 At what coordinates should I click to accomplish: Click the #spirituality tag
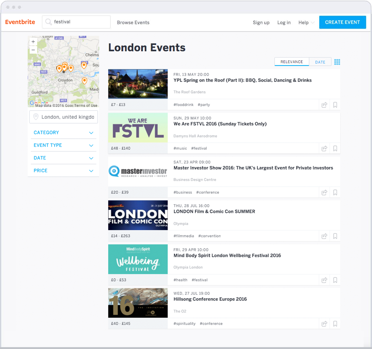(184, 324)
